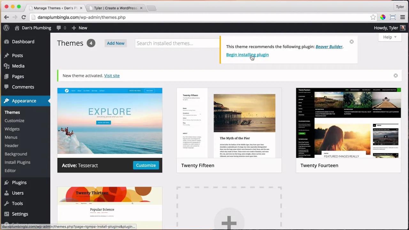Screen dimensions: 409x230
Task: Expand the Help dropdown panel
Action: [390, 37]
